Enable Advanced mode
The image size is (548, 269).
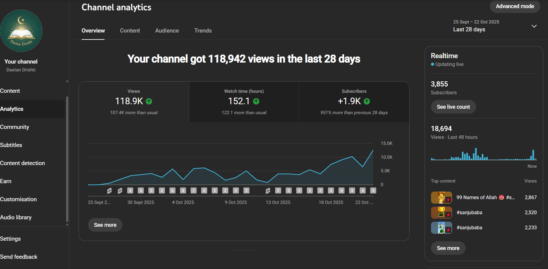(x=515, y=6)
